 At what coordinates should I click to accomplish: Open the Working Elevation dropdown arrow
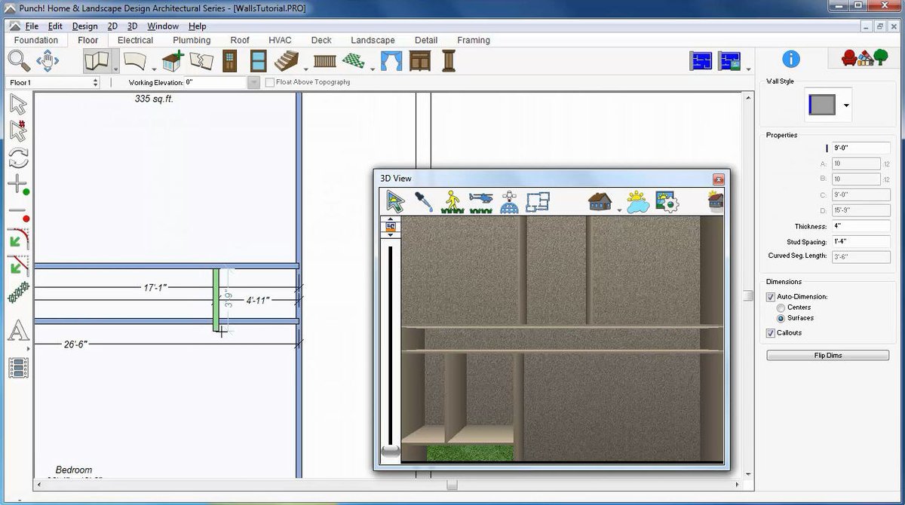point(254,82)
